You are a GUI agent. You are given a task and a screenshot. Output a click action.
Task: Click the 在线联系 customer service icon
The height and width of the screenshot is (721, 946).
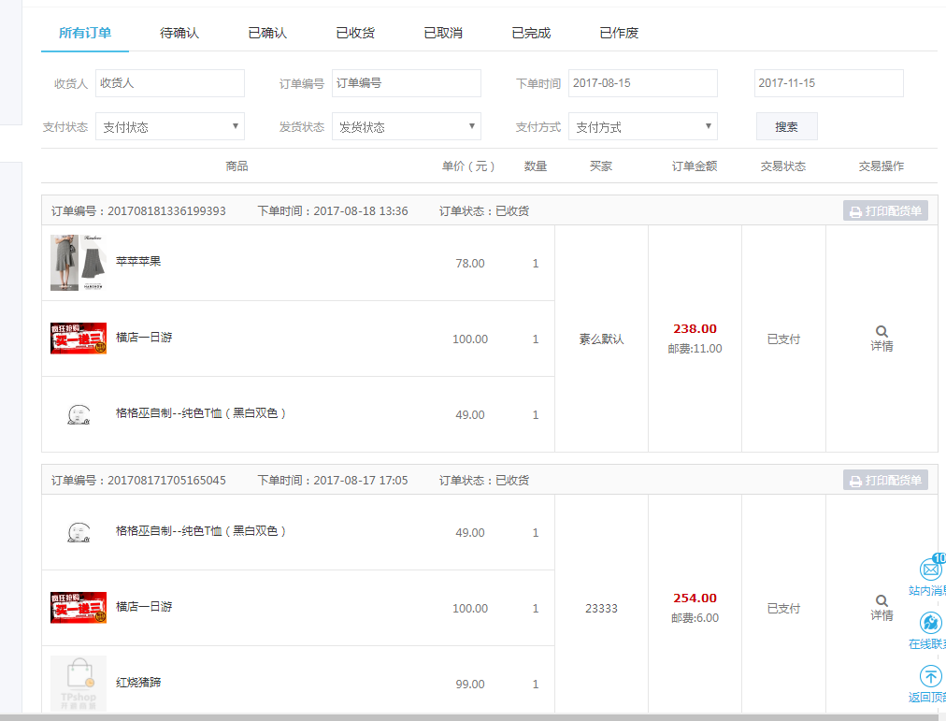931,623
